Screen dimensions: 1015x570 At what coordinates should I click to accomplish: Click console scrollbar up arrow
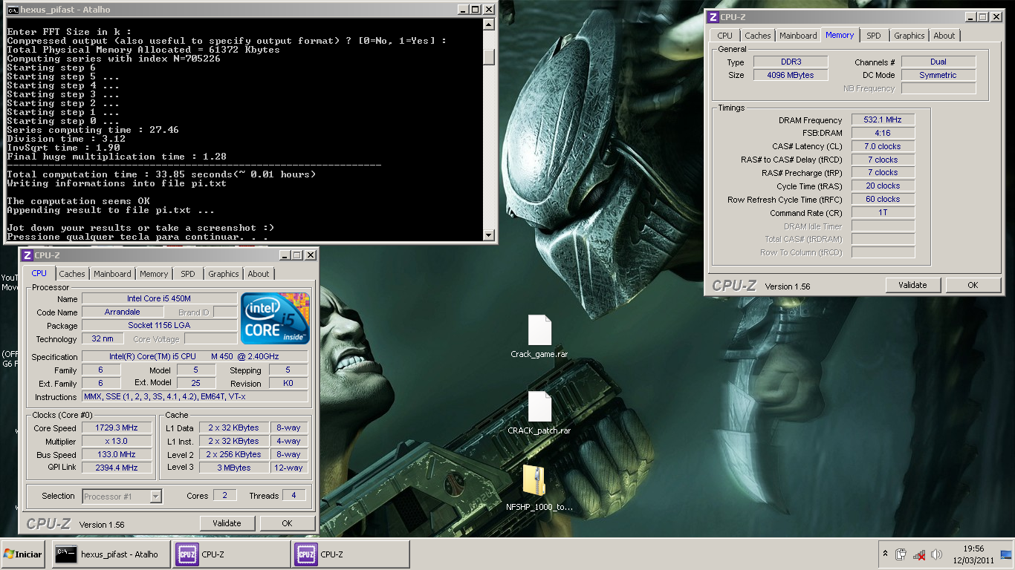pyautogui.click(x=488, y=24)
